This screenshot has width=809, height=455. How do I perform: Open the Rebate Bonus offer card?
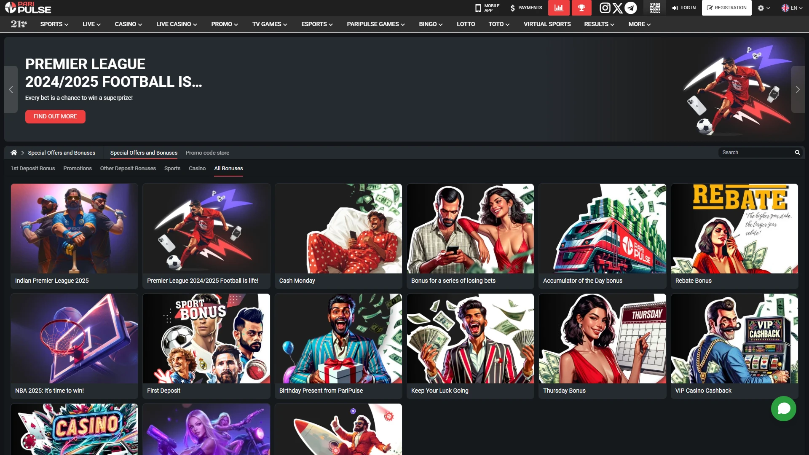[734, 236]
